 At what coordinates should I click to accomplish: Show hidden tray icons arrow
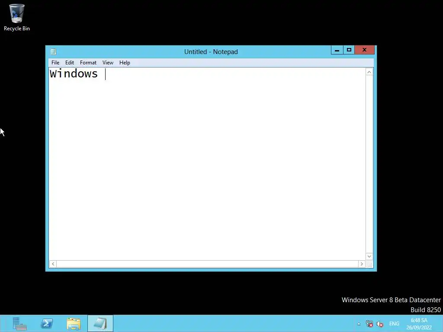point(359,324)
